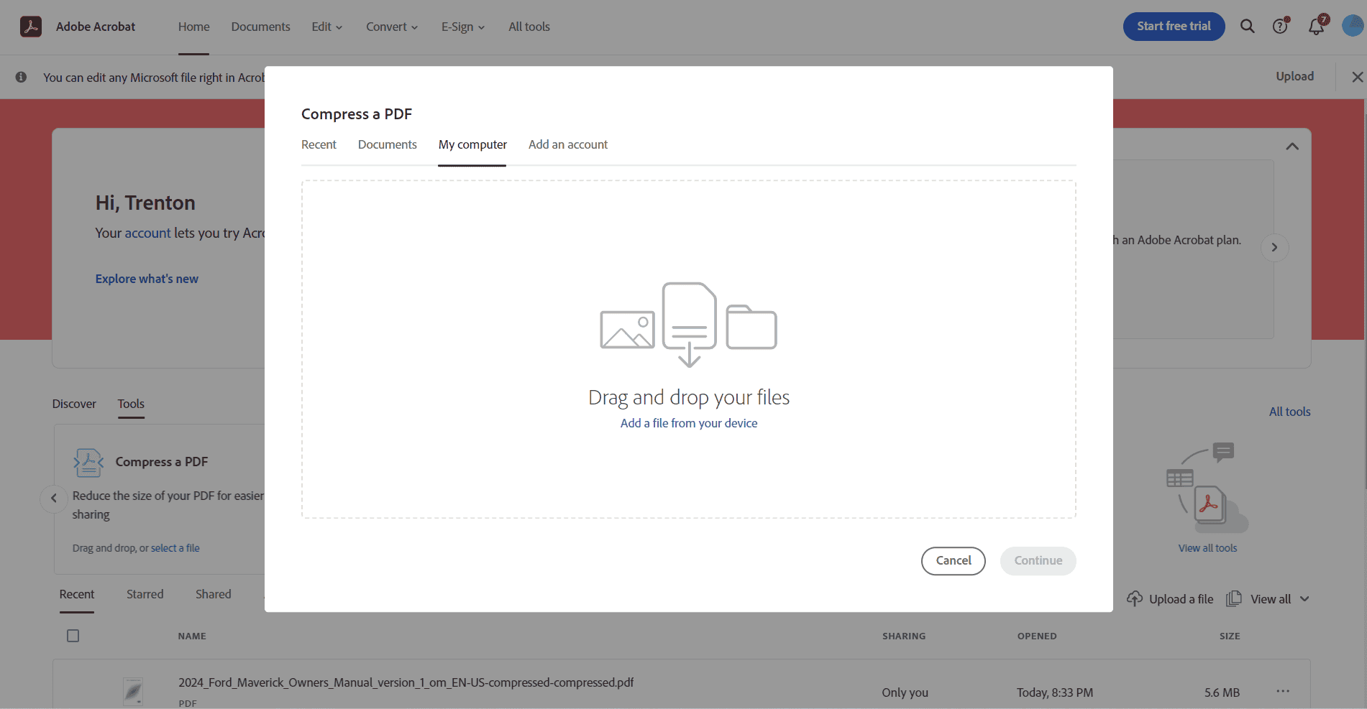Click the Drag and drop your files area

pos(689,349)
